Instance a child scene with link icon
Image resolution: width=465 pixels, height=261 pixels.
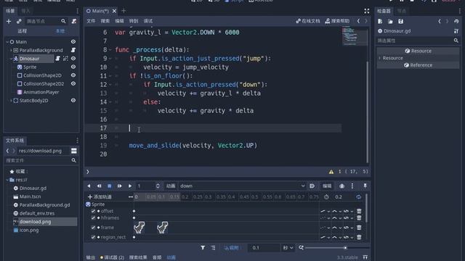19,21
